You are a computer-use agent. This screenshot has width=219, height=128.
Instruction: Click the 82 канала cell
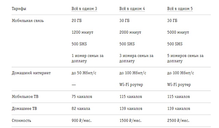pos(81,108)
